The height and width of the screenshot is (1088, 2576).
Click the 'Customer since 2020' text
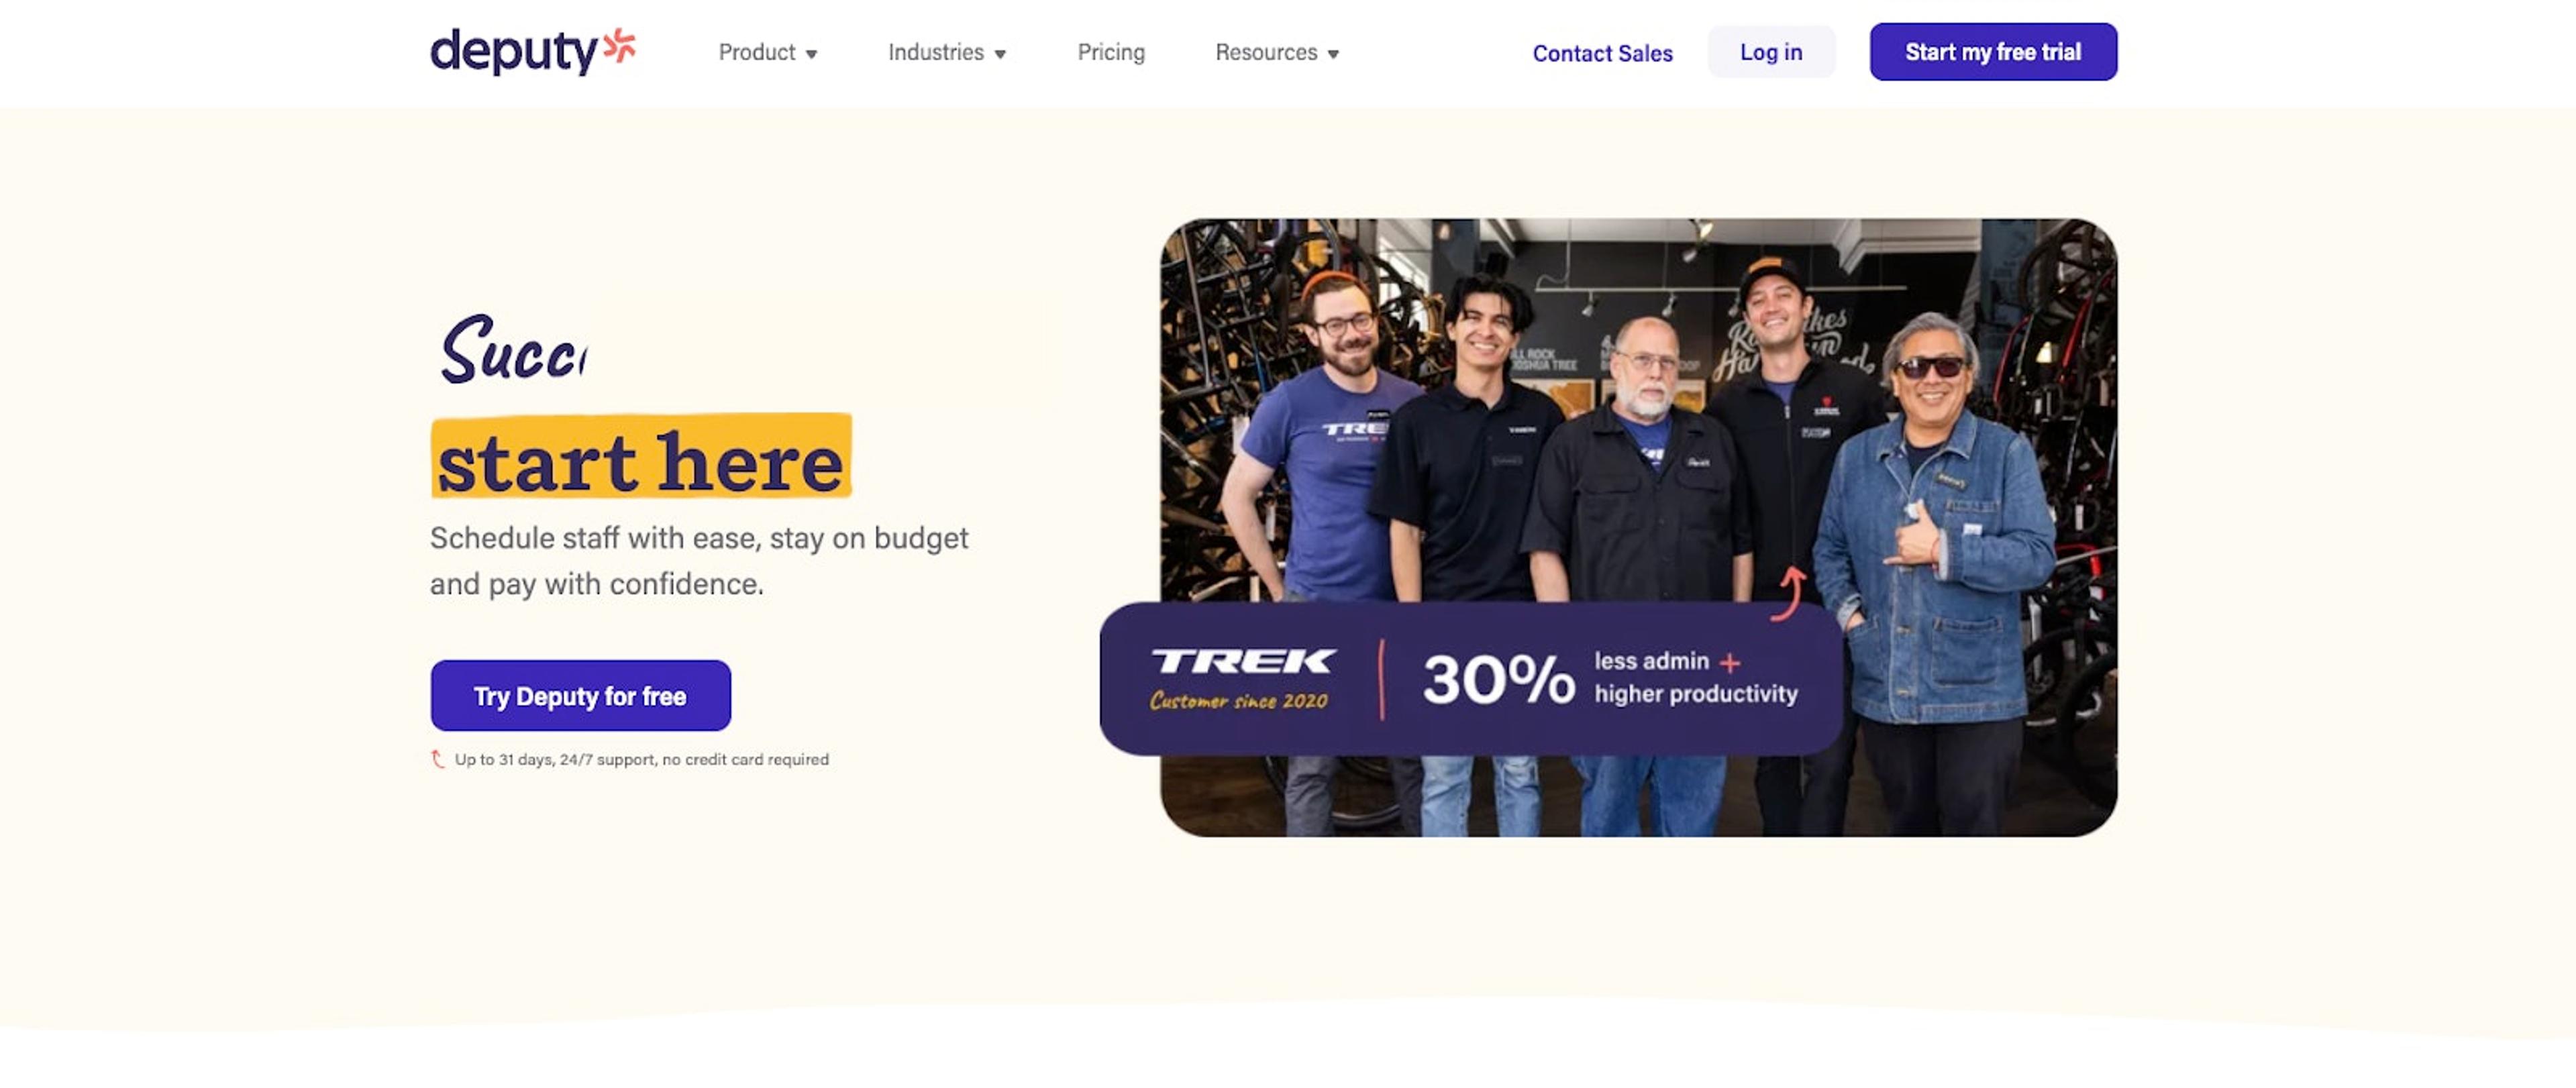[1239, 701]
